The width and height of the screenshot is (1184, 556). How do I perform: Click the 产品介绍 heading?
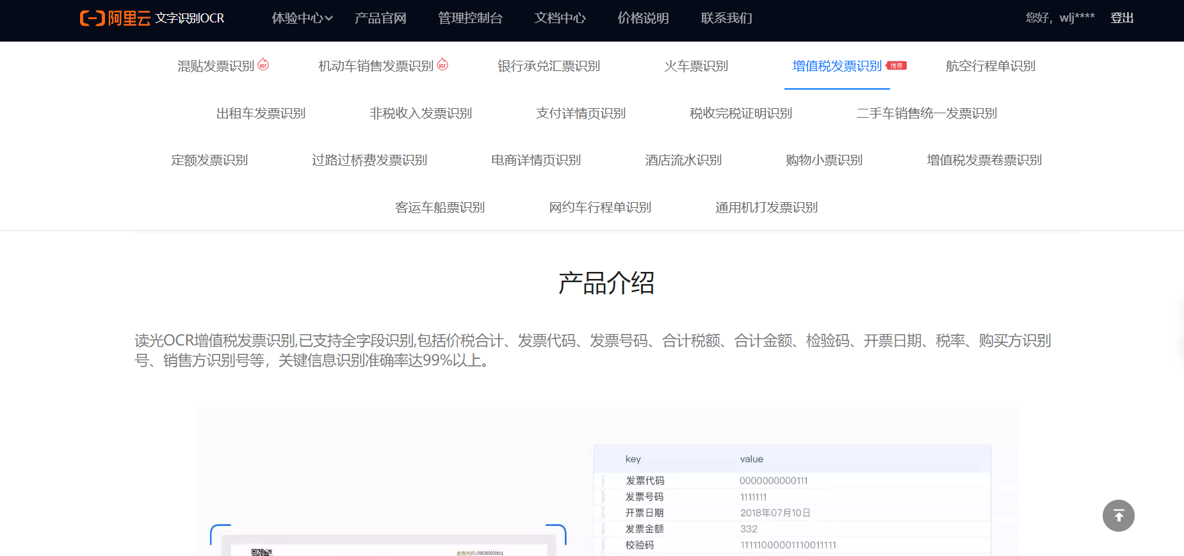606,283
